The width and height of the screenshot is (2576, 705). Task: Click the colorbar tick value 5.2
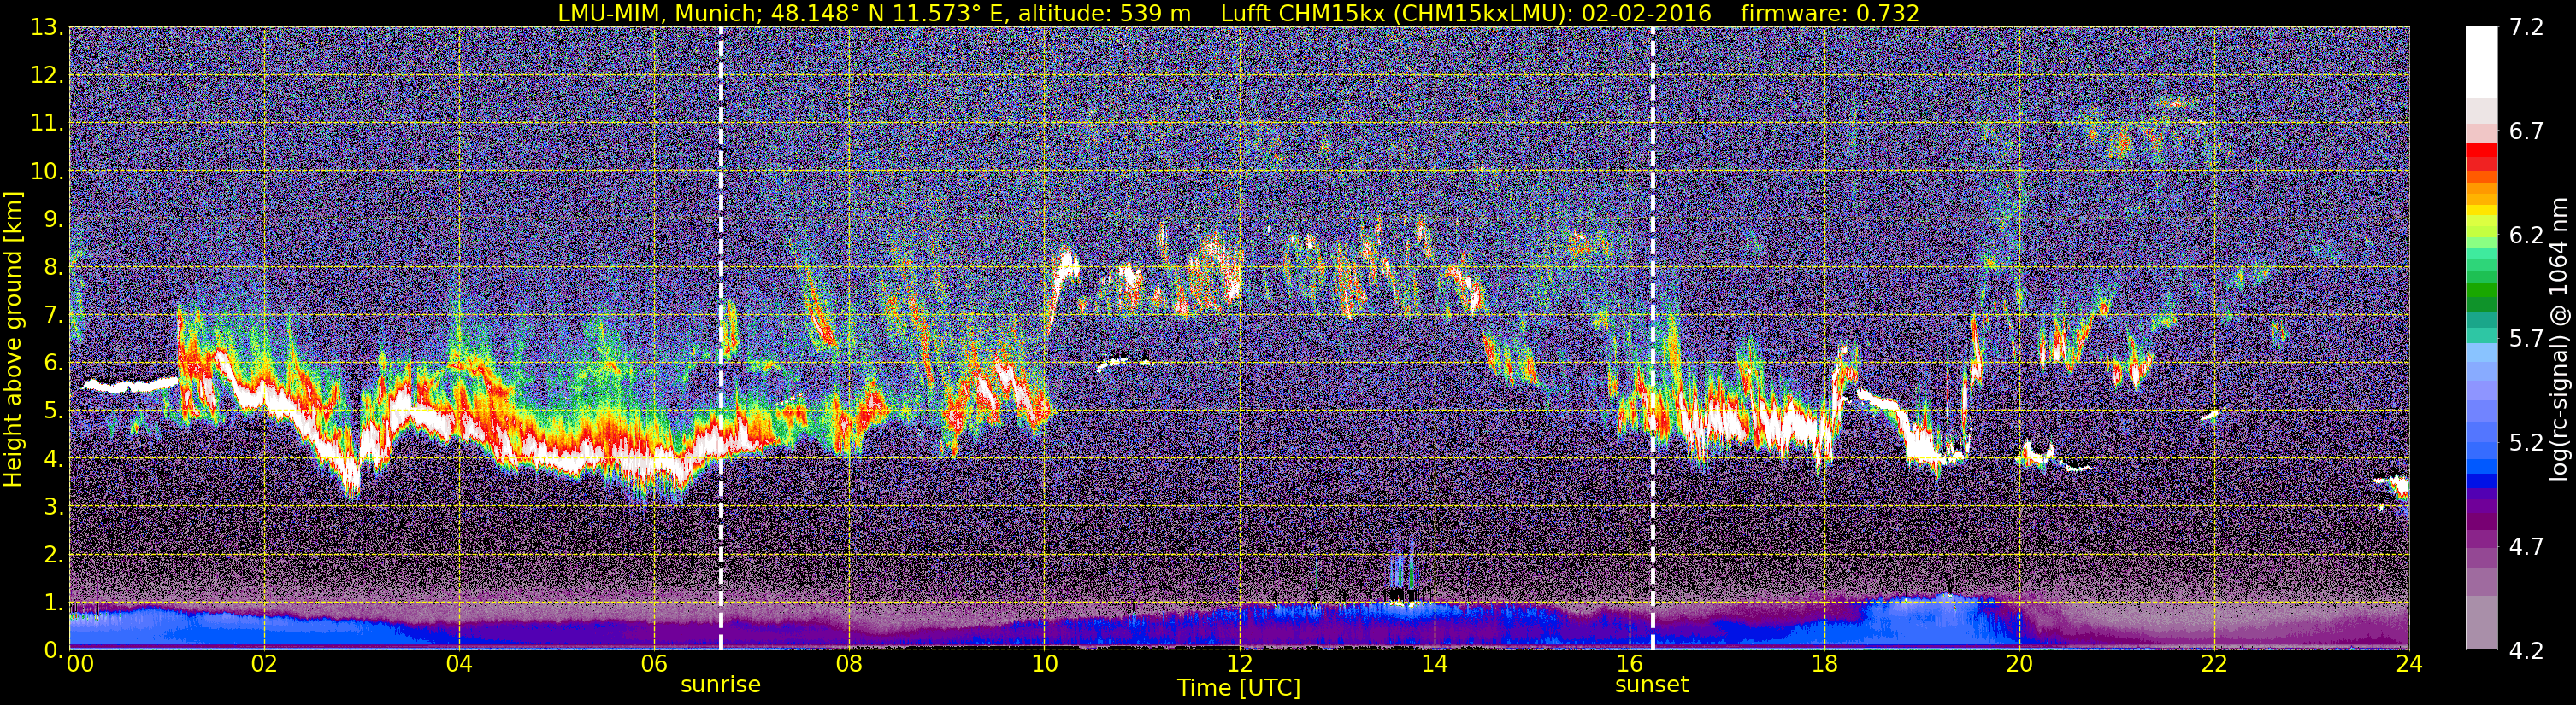[2526, 443]
